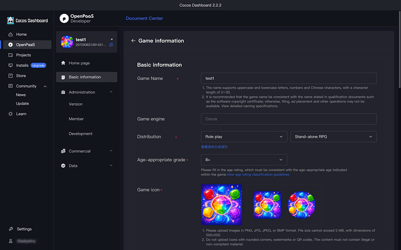Click the Community icon in sidebar
Viewport: 401px width, 250px height.
(x=10, y=86)
